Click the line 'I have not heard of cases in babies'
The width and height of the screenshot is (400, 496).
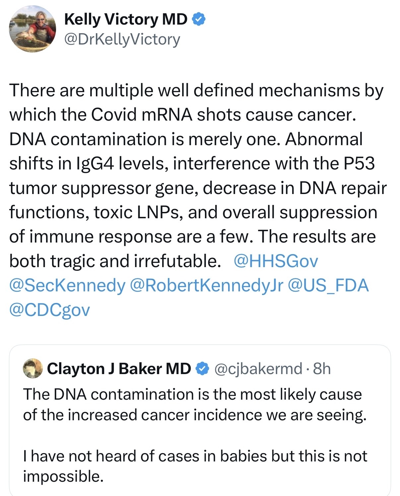click(195, 456)
